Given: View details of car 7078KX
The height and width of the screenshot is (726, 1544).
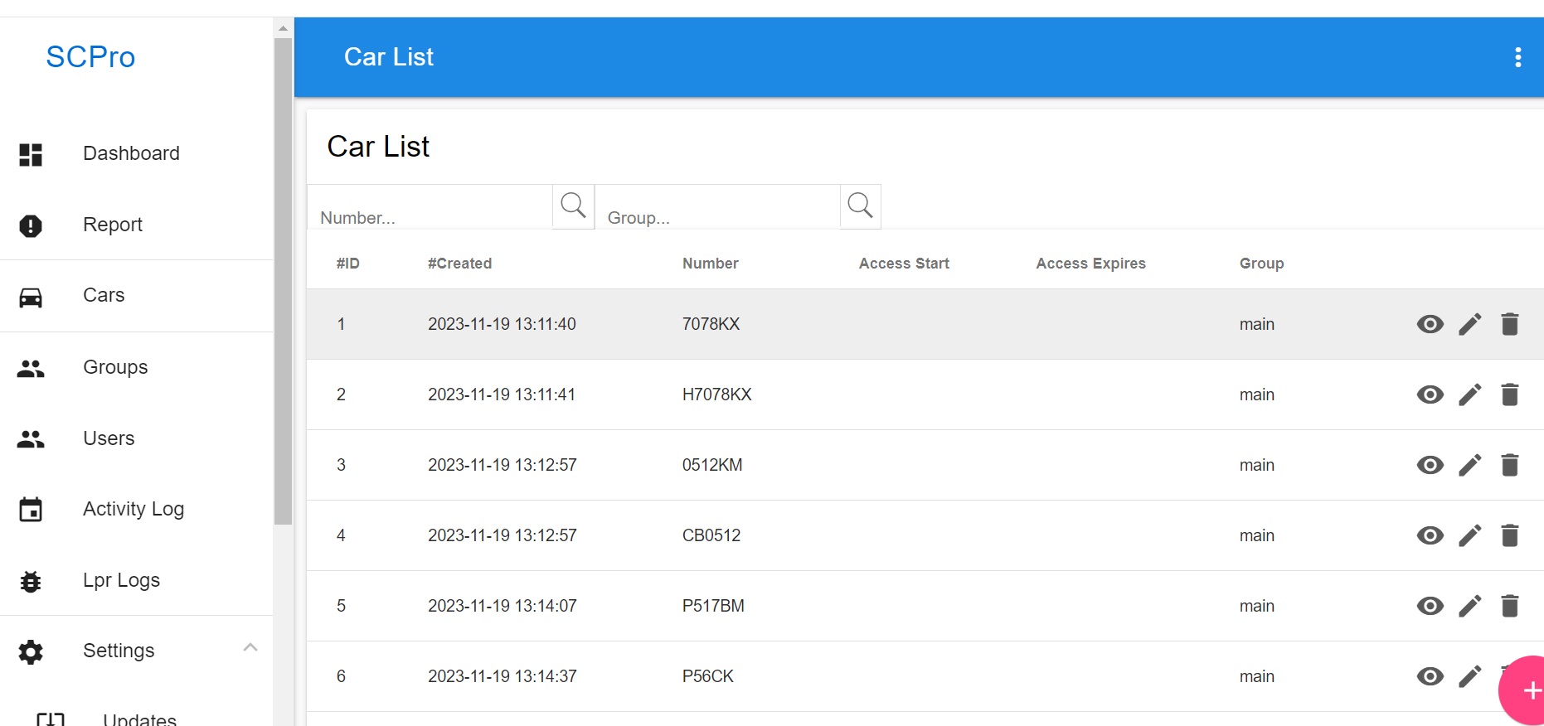Looking at the screenshot, I should click(1430, 324).
